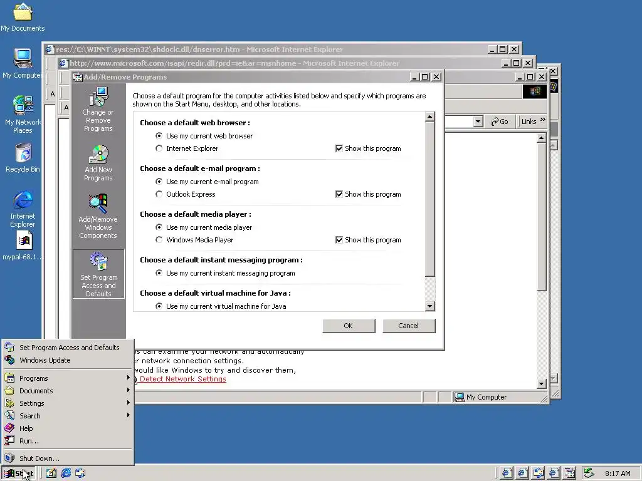Expand the Documents submenu
This screenshot has height=481, width=642.
tap(68, 391)
